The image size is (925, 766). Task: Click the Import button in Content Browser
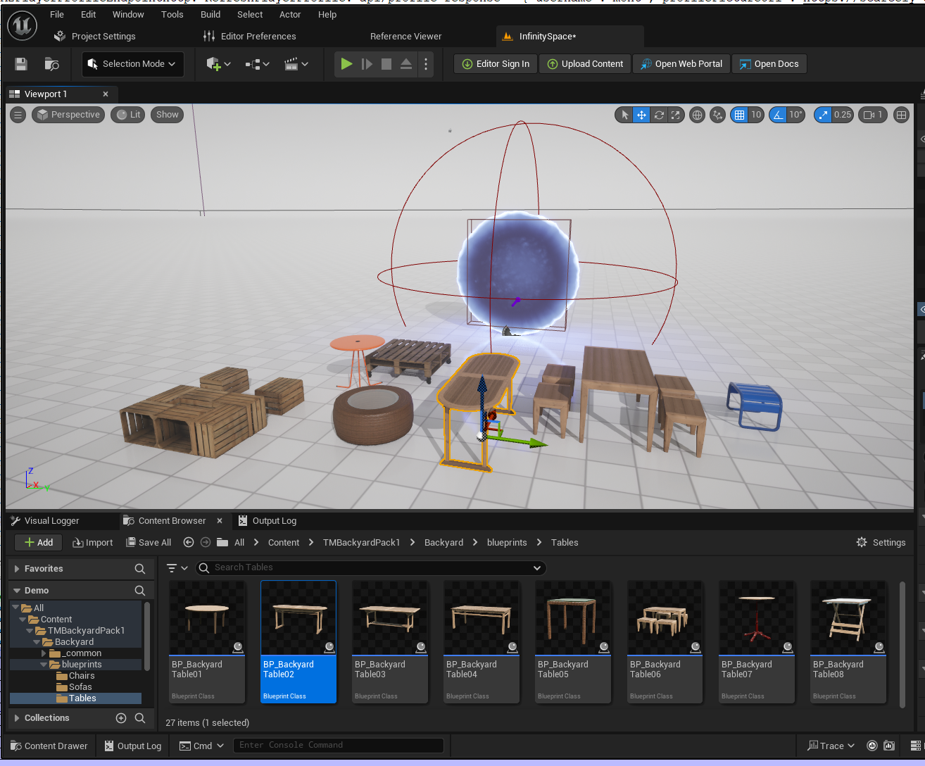(93, 543)
